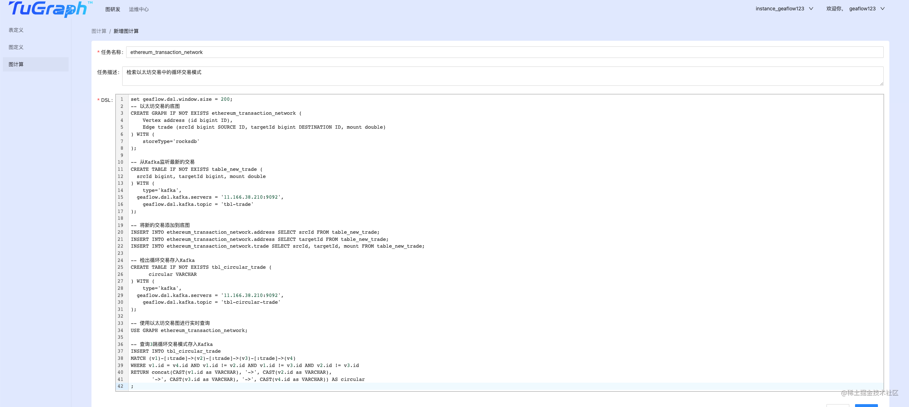Image resolution: width=909 pixels, height=407 pixels.
Task: Focus the 任务名称 input field
Action: 505,52
